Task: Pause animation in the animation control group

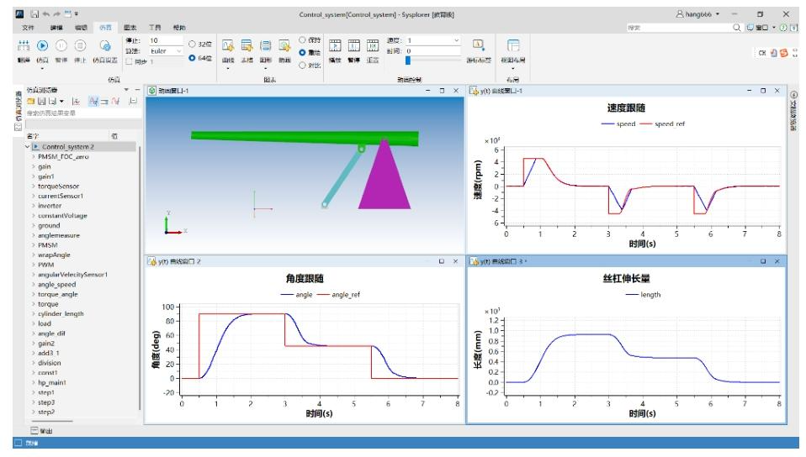Action: (353, 46)
